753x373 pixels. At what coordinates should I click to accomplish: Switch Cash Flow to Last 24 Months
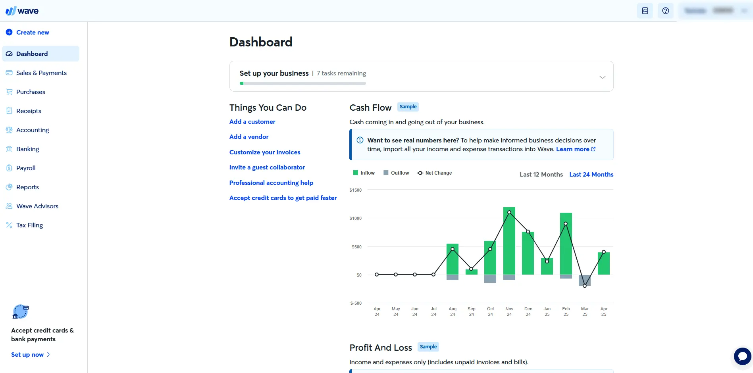[591, 174]
